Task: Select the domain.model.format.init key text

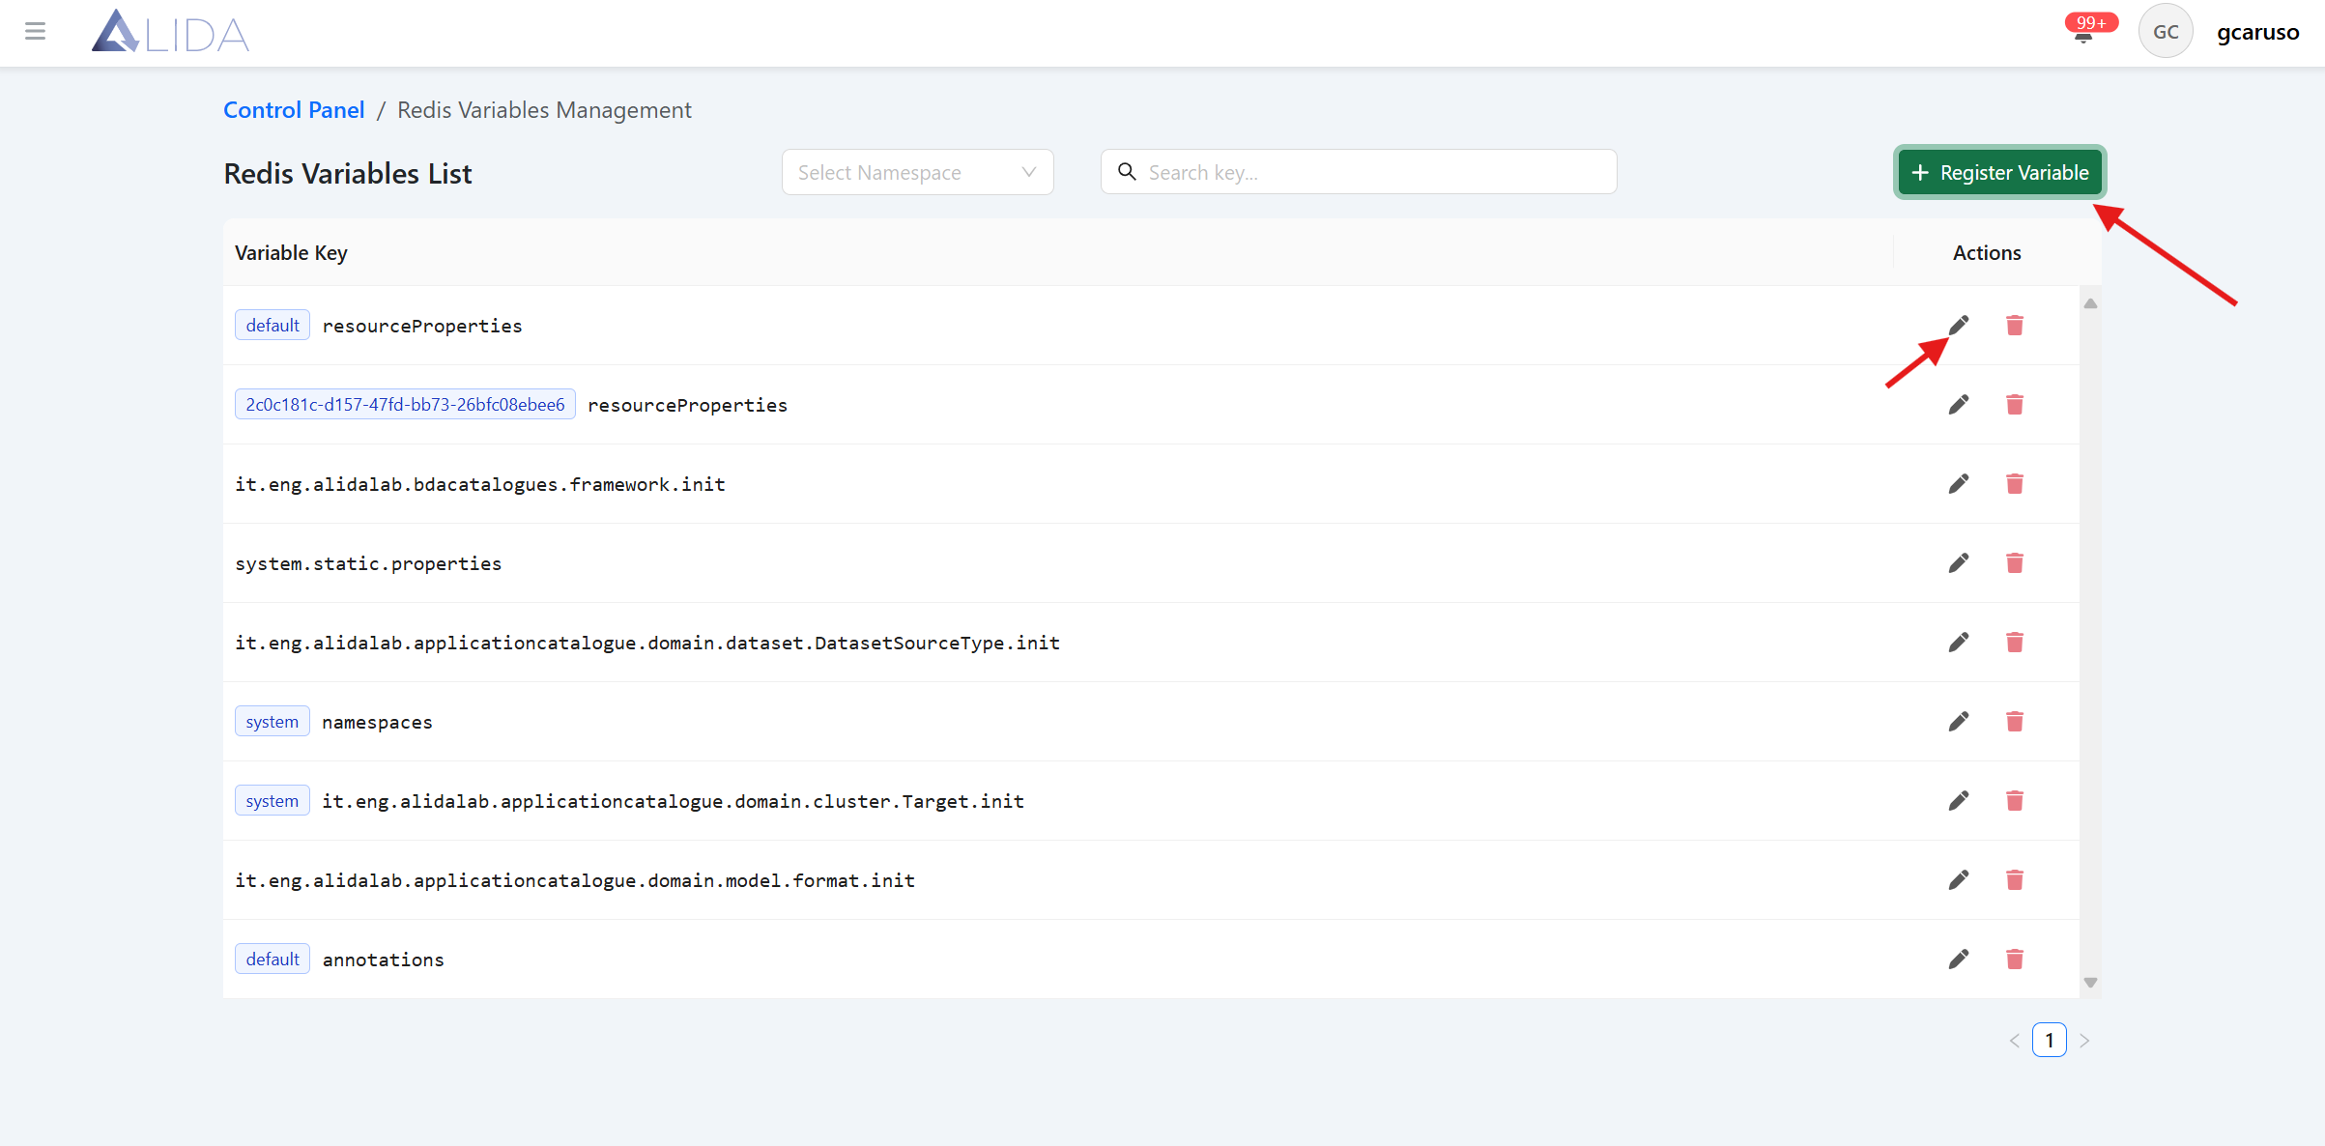Action: 575,880
